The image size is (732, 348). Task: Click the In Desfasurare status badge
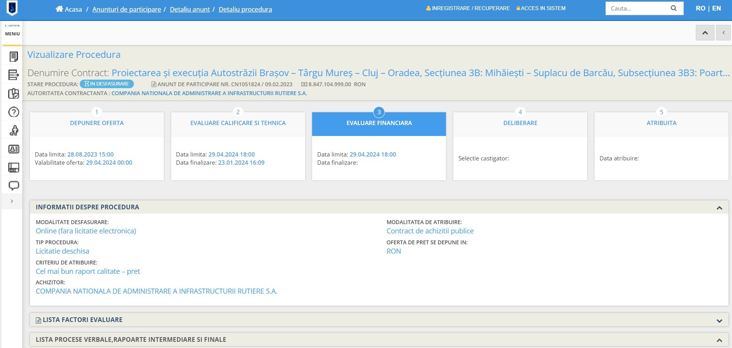[x=107, y=84]
